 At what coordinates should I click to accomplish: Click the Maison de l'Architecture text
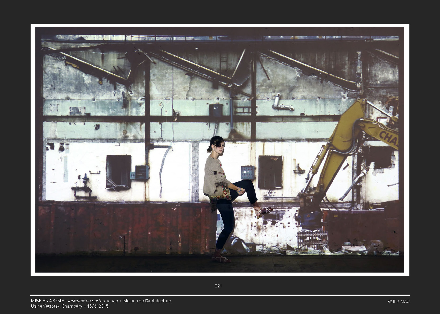147,301
